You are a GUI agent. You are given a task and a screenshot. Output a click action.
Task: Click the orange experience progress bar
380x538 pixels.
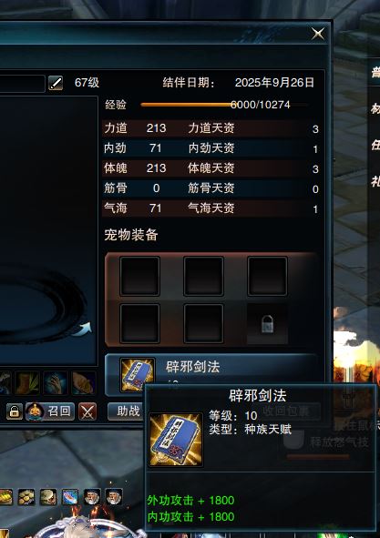click(224, 105)
